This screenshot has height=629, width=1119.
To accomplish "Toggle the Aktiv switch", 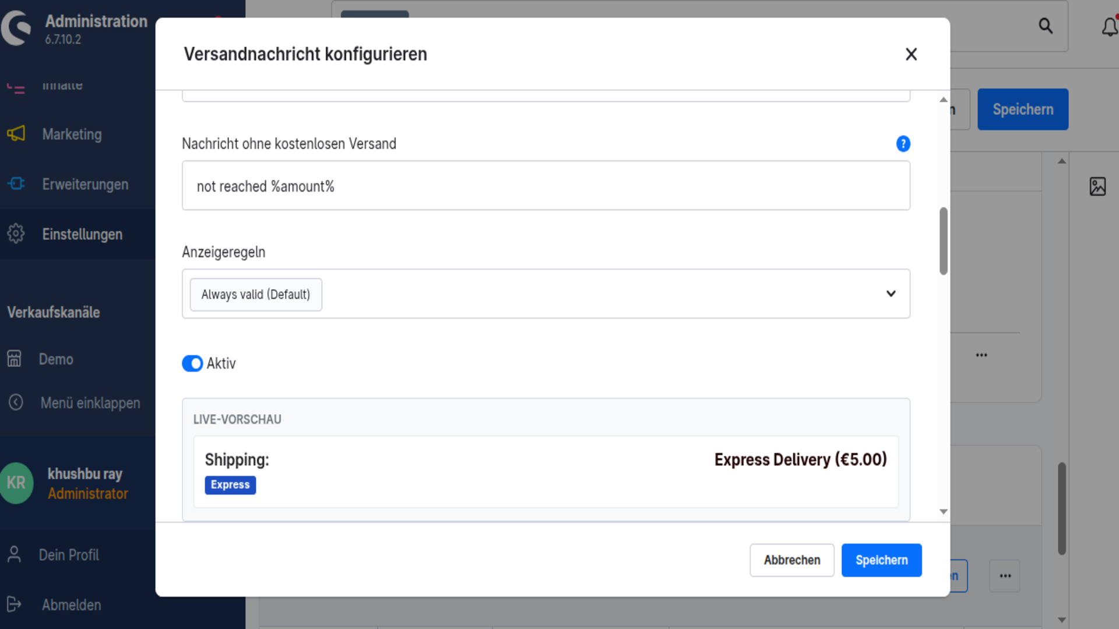I will coord(192,363).
